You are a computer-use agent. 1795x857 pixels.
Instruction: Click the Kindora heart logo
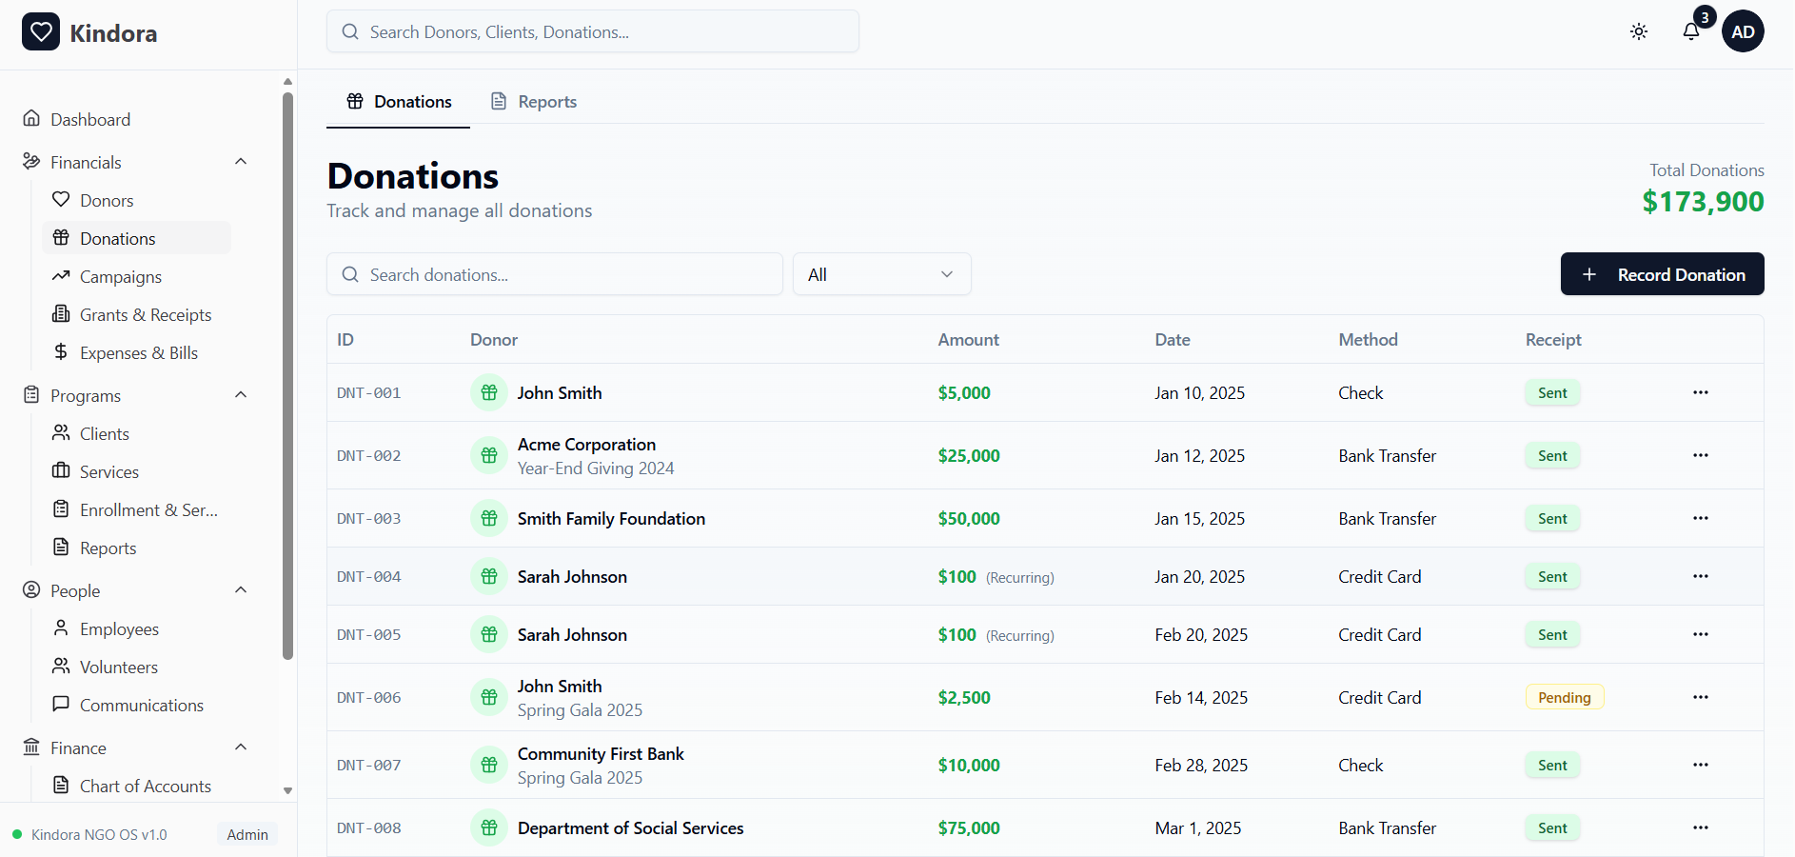click(41, 31)
